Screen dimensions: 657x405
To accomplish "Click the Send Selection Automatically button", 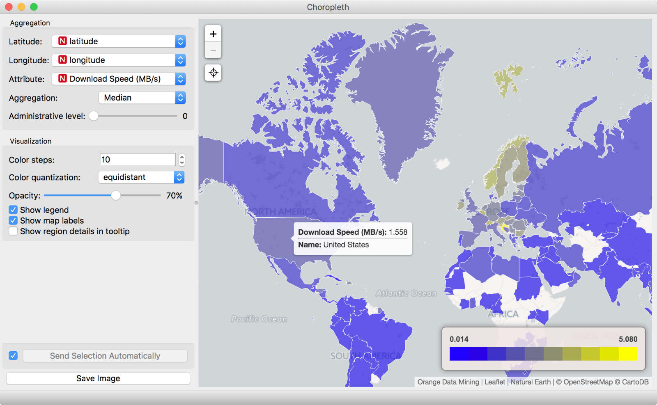I will [105, 356].
